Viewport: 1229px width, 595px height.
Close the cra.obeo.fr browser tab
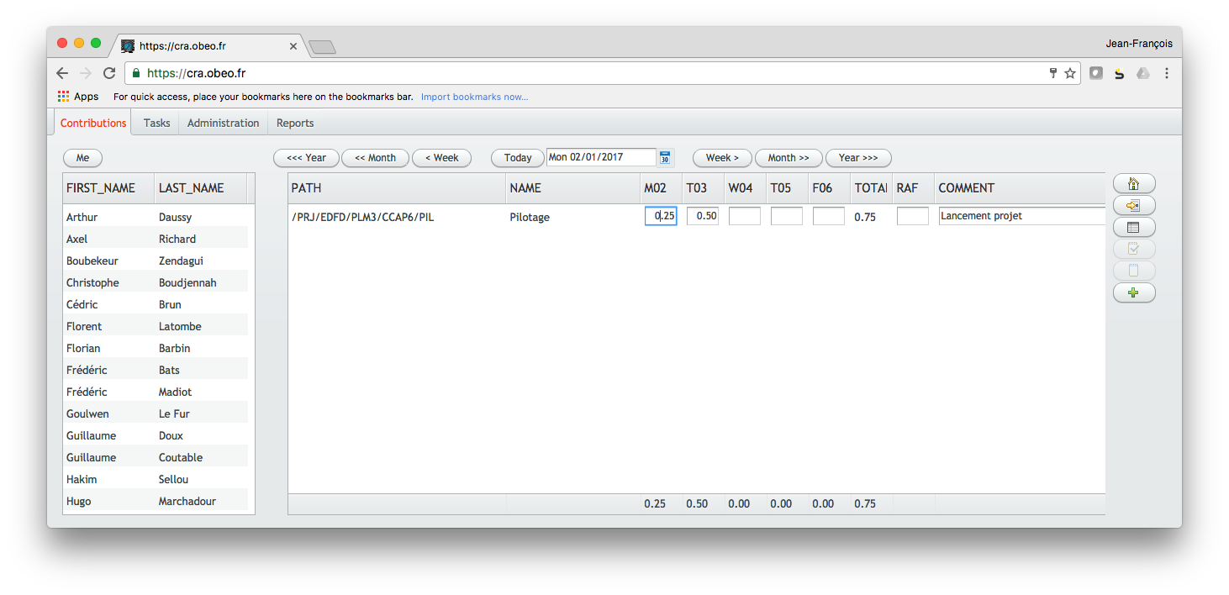[x=293, y=46]
